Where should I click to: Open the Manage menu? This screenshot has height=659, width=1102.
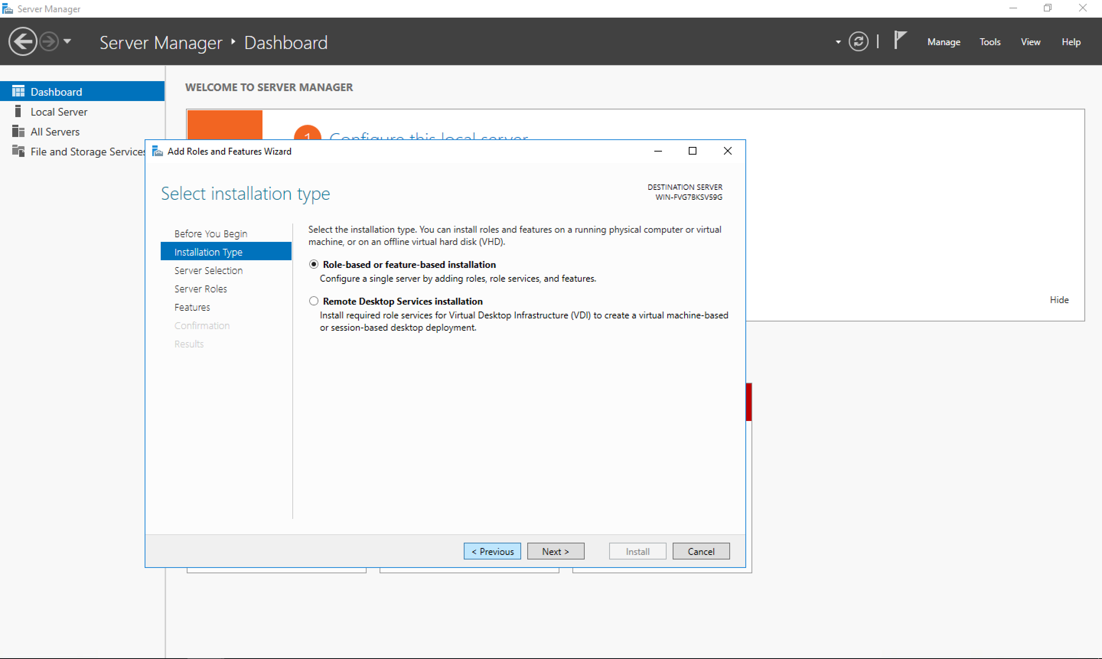tap(944, 42)
